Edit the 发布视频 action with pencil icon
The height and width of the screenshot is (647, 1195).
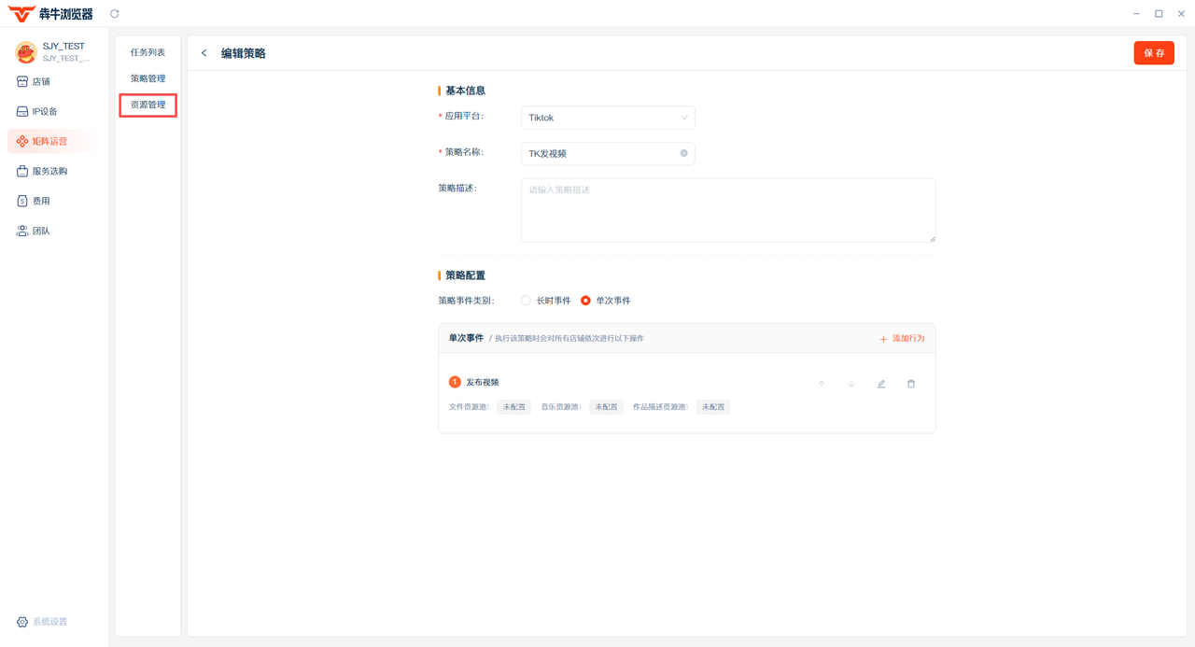pos(881,384)
